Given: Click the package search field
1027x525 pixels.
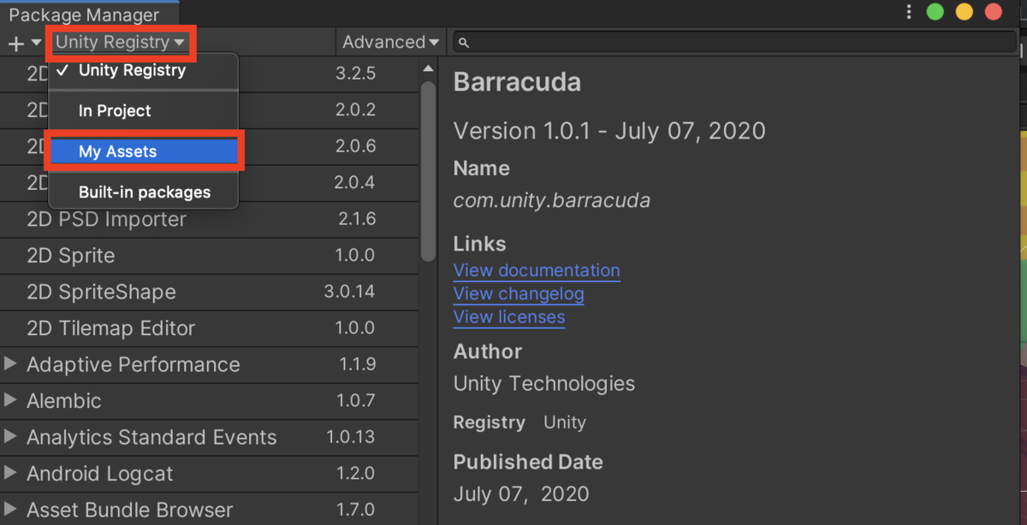Looking at the screenshot, I should 733,42.
